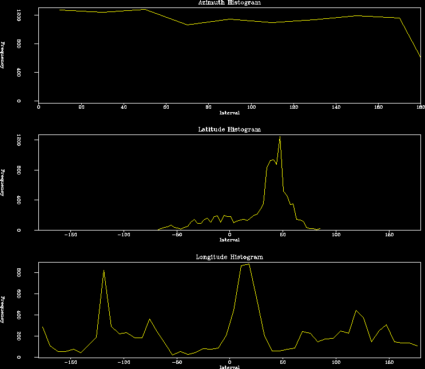Click the Frequency axis label of Longitude plot

tap(3, 310)
